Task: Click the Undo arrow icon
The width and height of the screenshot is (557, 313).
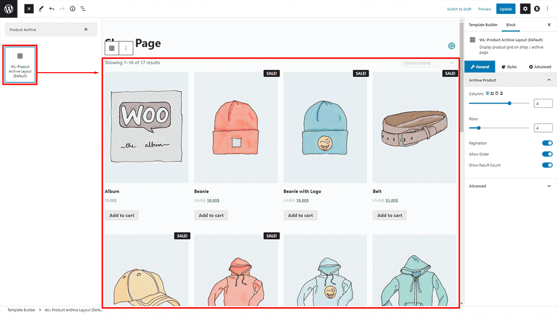Action: (x=51, y=9)
